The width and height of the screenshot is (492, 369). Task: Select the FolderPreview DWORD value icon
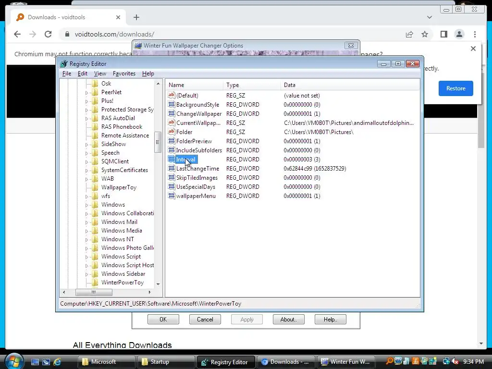(x=172, y=141)
